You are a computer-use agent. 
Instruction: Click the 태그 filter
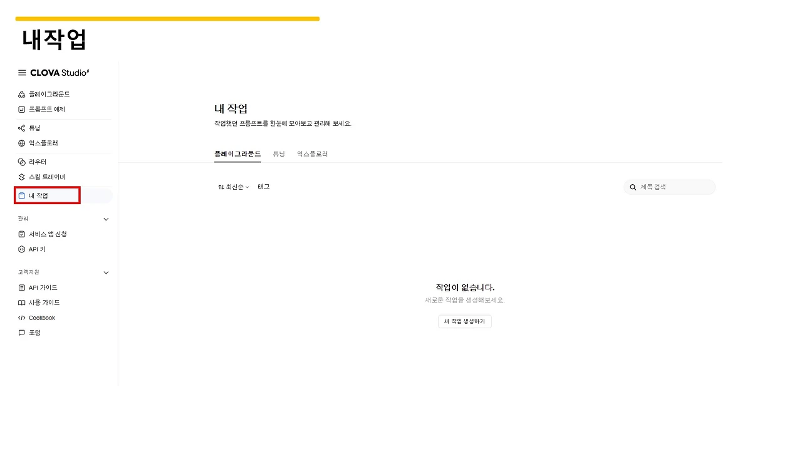[x=263, y=186]
